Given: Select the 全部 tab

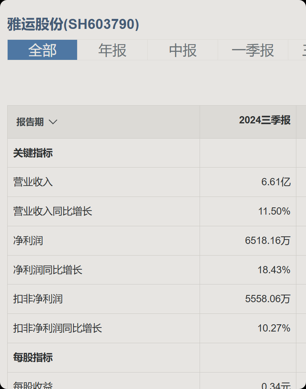Looking at the screenshot, I should tap(43, 50).
